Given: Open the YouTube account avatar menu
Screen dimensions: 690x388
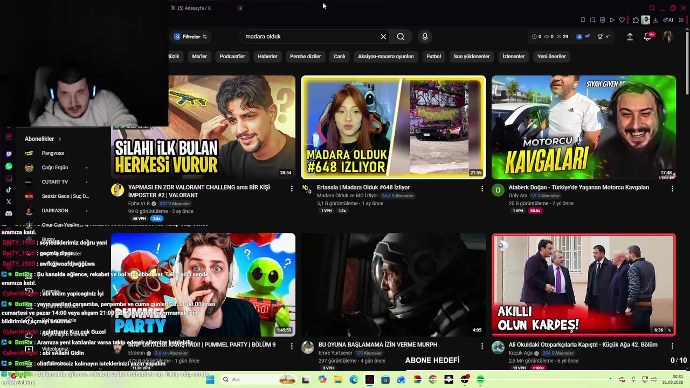Looking at the screenshot, I should point(667,37).
